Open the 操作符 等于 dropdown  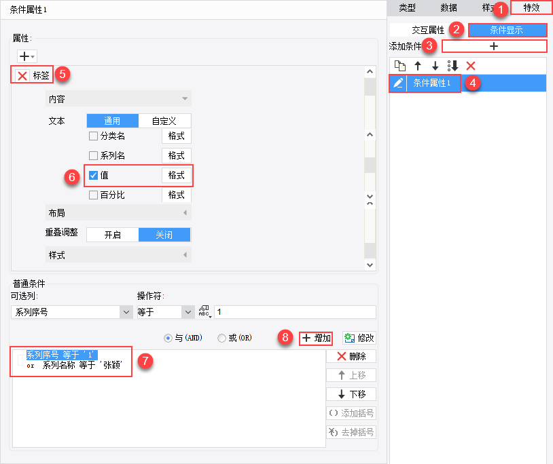click(166, 312)
